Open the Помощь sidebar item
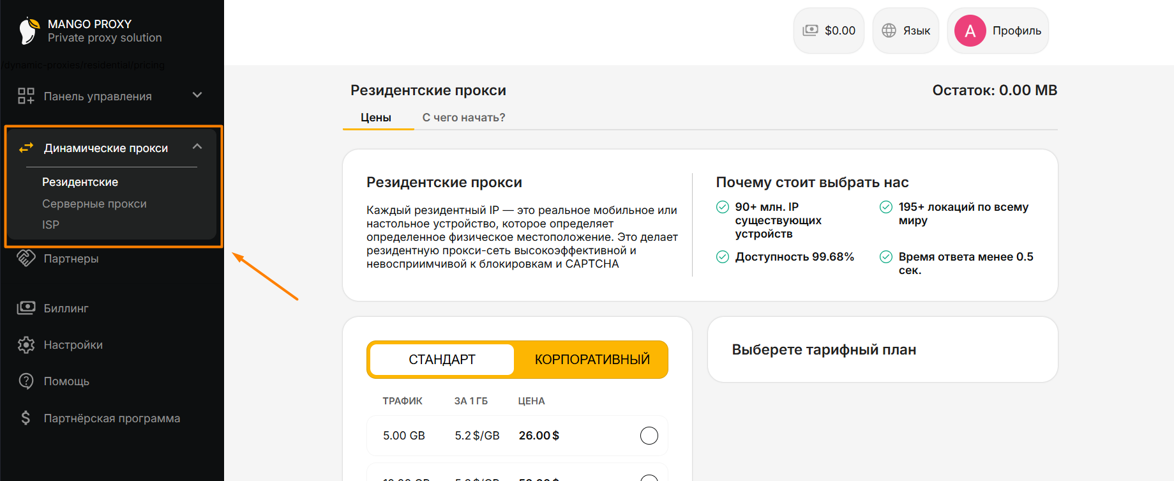1174x481 pixels. (x=66, y=381)
